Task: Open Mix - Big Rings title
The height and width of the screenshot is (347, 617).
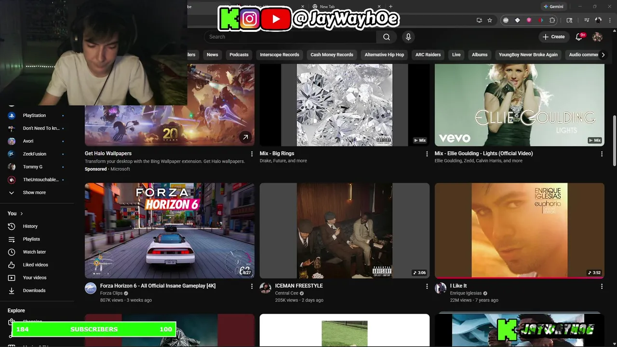Action: click(277, 153)
